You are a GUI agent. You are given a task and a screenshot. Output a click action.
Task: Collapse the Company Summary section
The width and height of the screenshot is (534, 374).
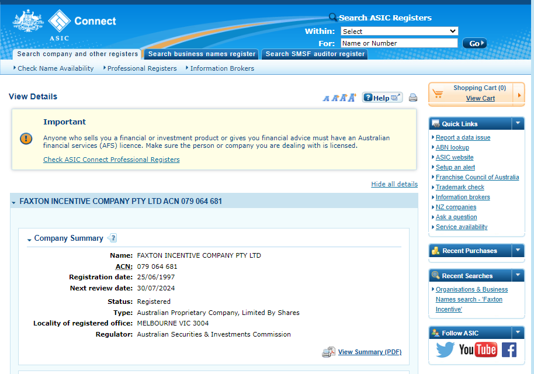pos(29,239)
